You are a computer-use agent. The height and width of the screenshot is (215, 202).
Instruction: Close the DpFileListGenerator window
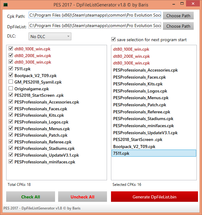193,4
